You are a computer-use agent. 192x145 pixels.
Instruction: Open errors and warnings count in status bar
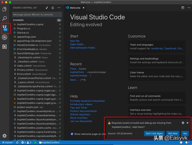26,143
